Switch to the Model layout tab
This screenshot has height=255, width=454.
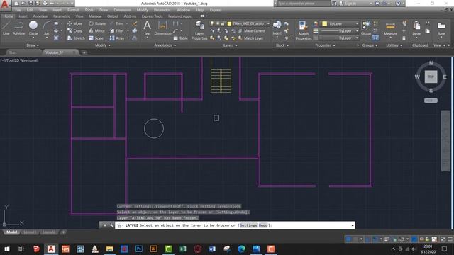(11, 232)
